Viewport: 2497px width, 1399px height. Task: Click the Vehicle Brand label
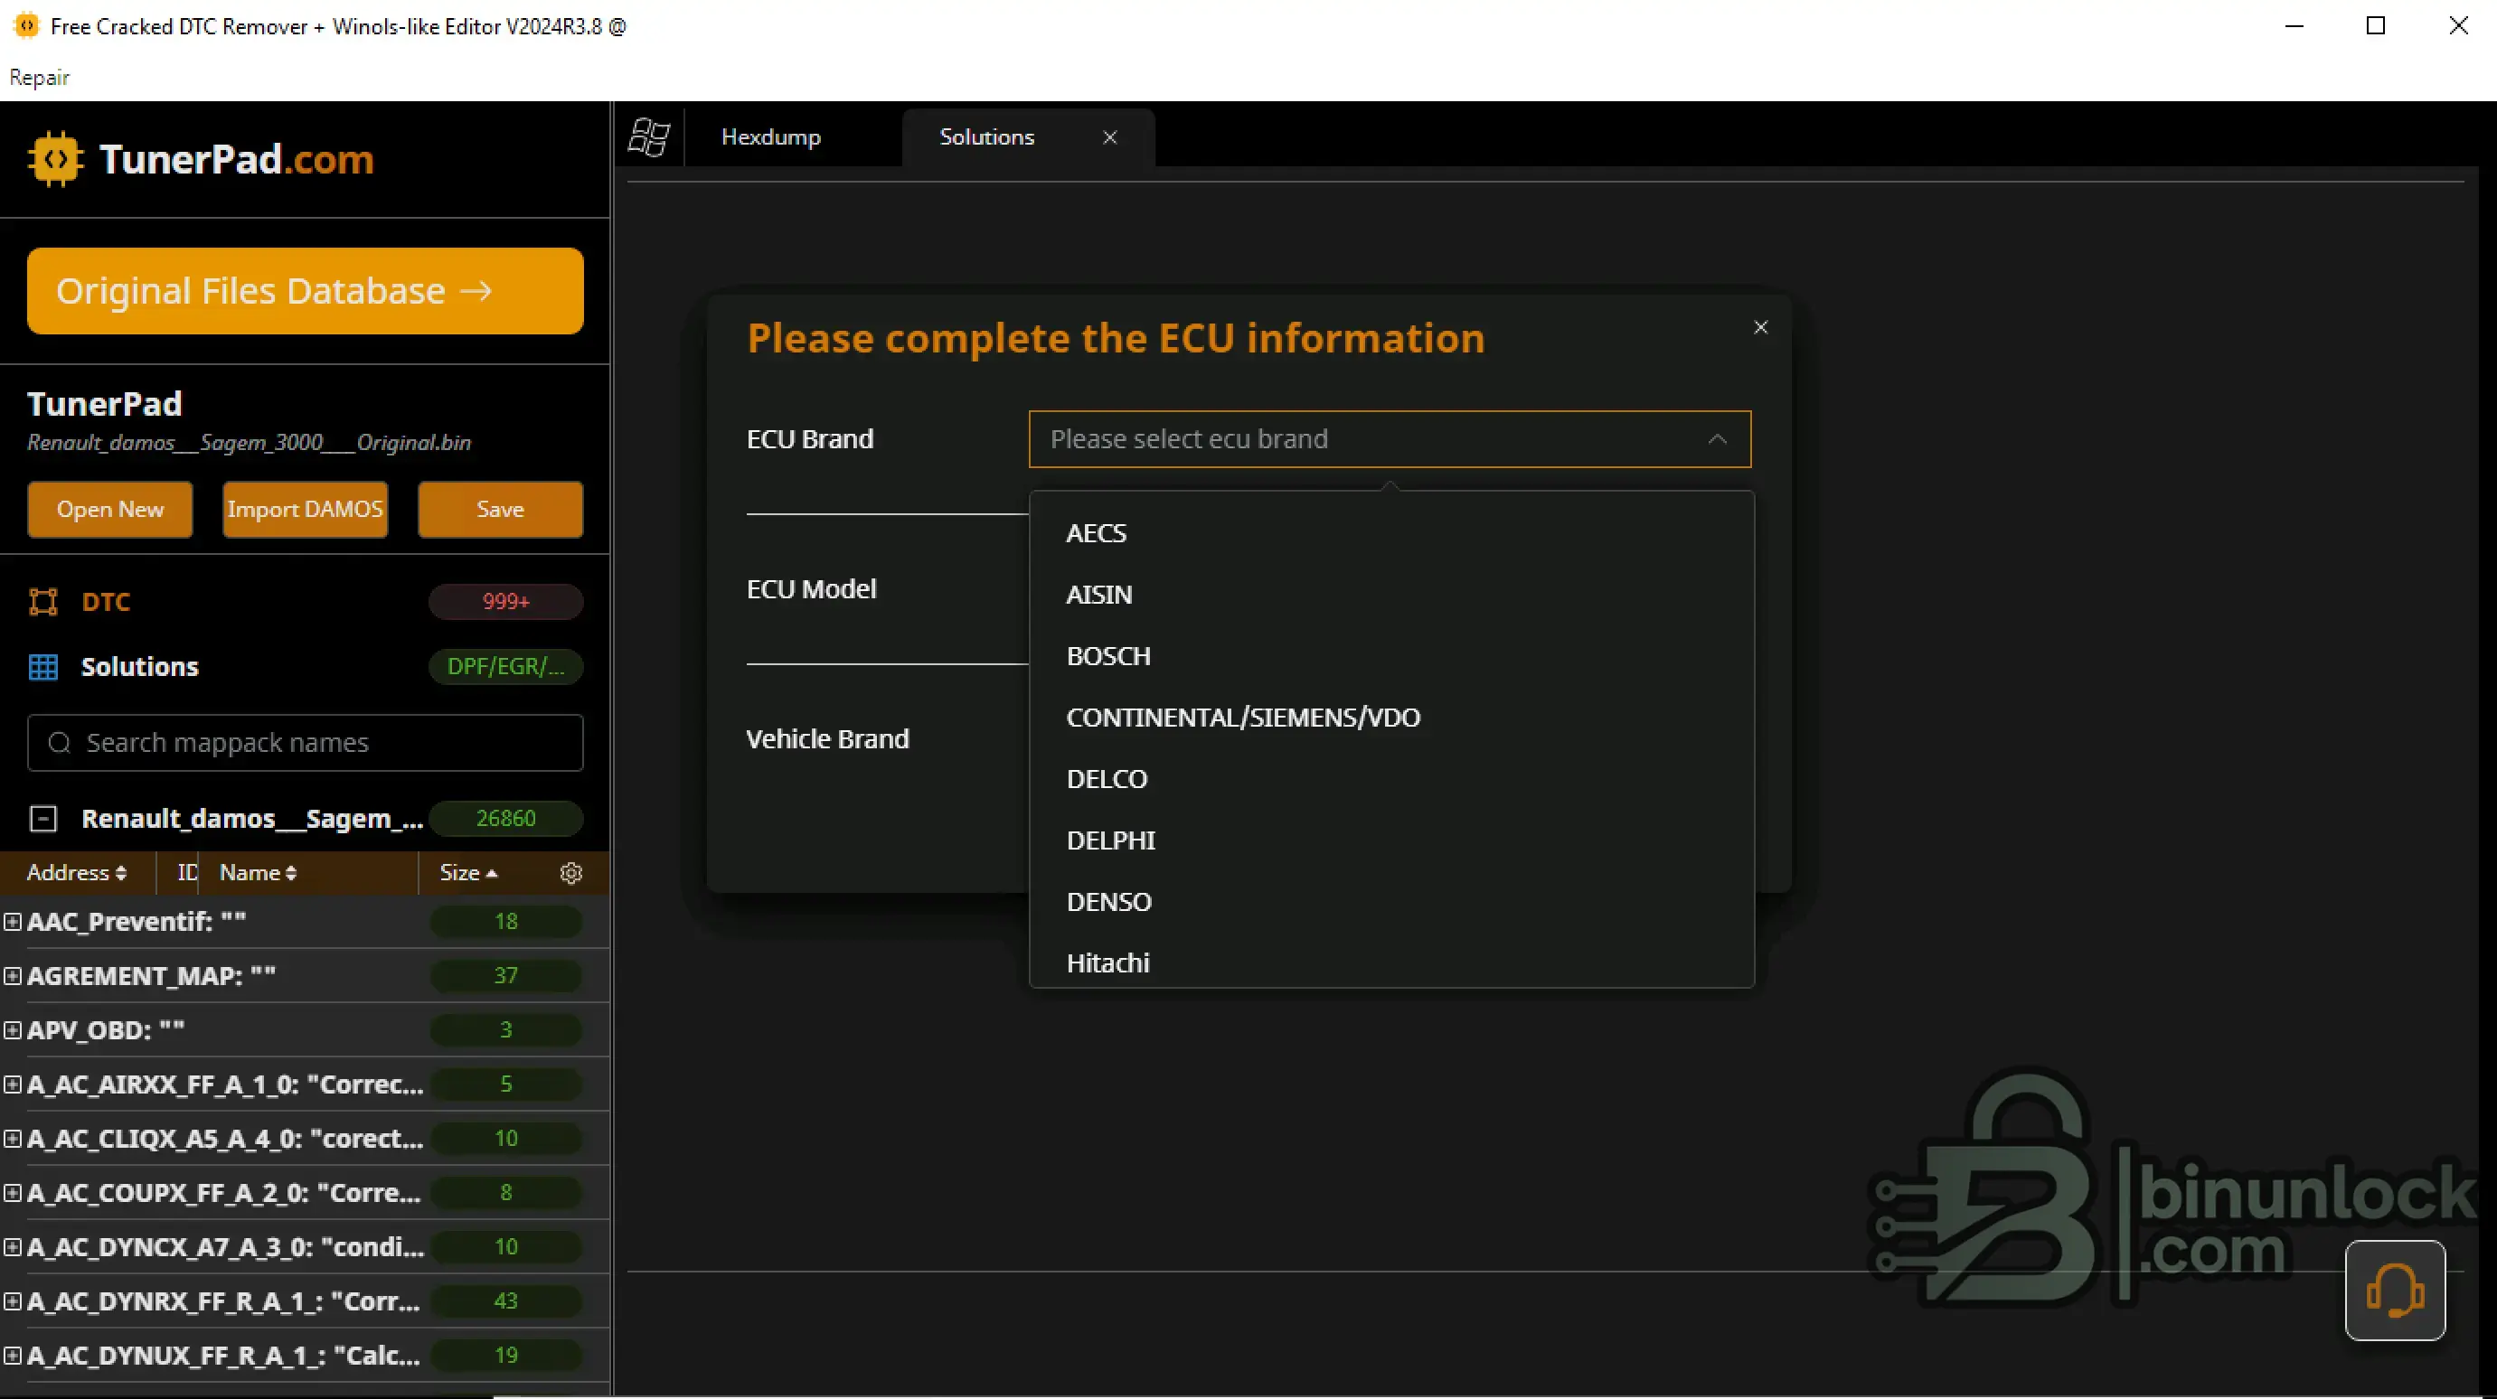[828, 739]
